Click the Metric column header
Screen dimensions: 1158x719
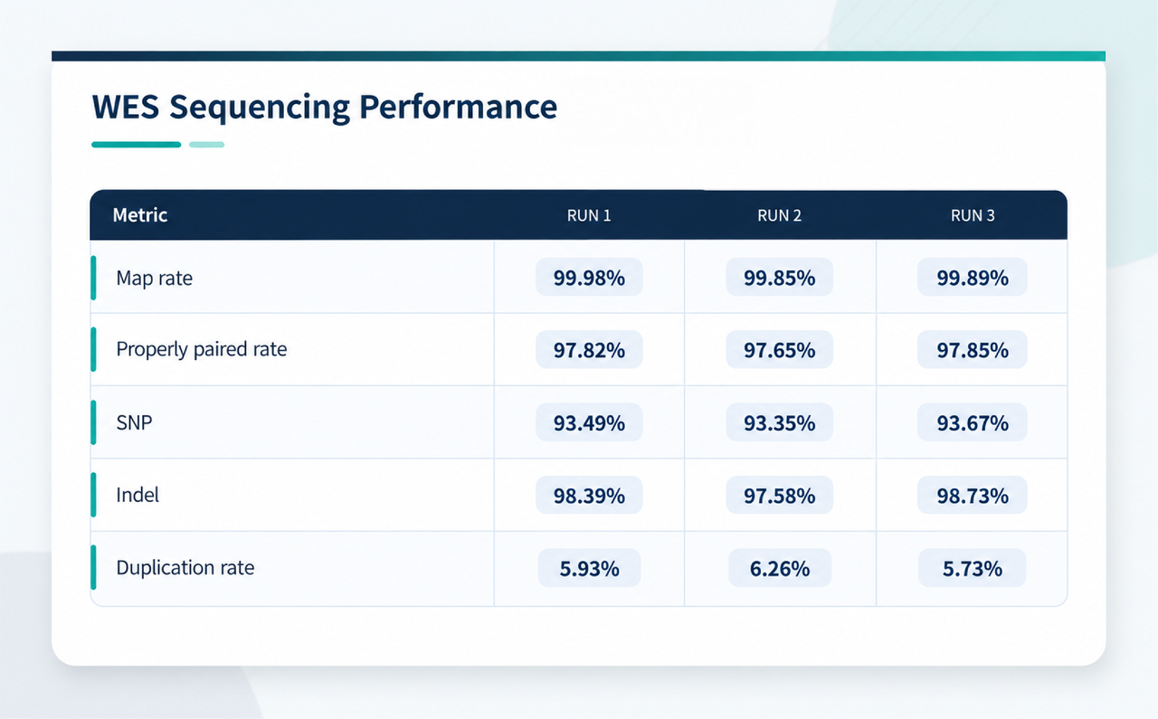point(140,215)
